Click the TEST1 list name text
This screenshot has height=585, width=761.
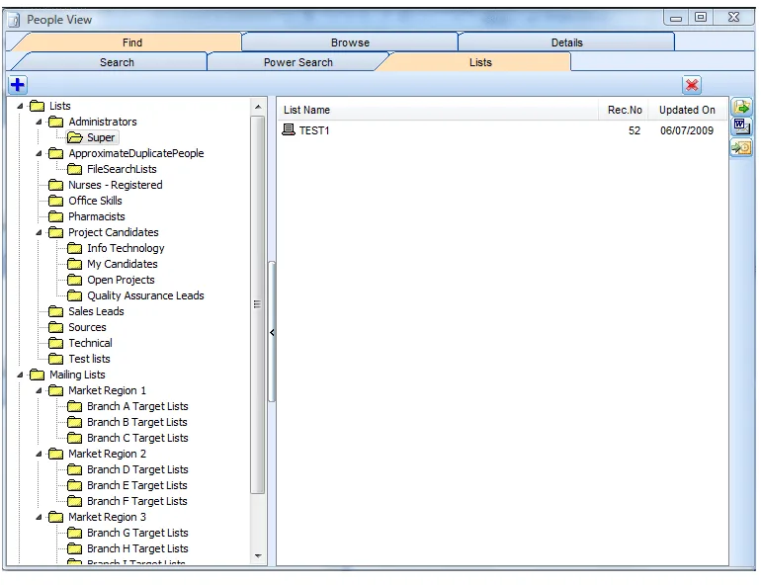[x=314, y=130]
